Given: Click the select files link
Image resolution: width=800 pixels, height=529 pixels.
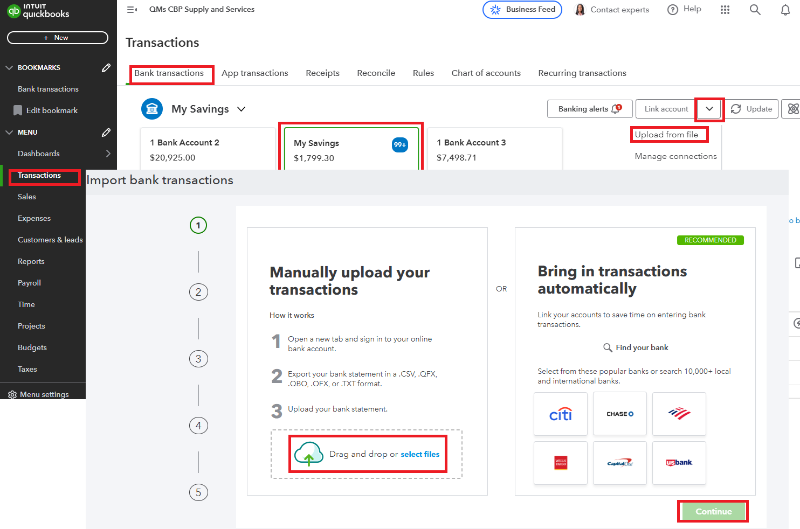Looking at the screenshot, I should [420, 454].
